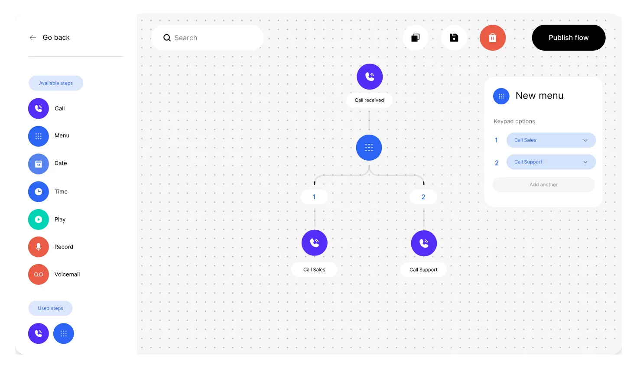The height and width of the screenshot is (368, 637).
Task: Click the Voicemail step label text
Action: [67, 274]
